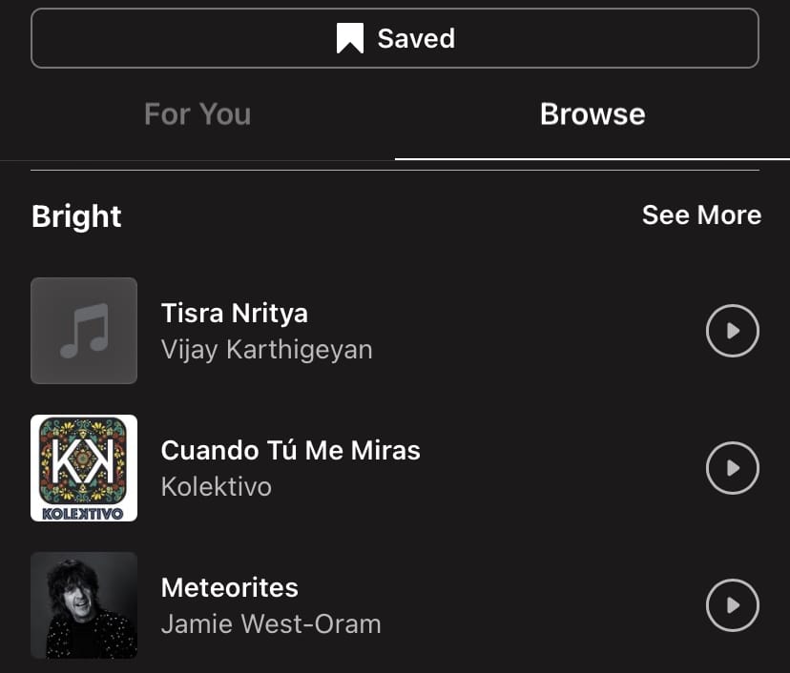Select the Browse tab
The width and height of the screenshot is (790, 673).
(x=592, y=114)
